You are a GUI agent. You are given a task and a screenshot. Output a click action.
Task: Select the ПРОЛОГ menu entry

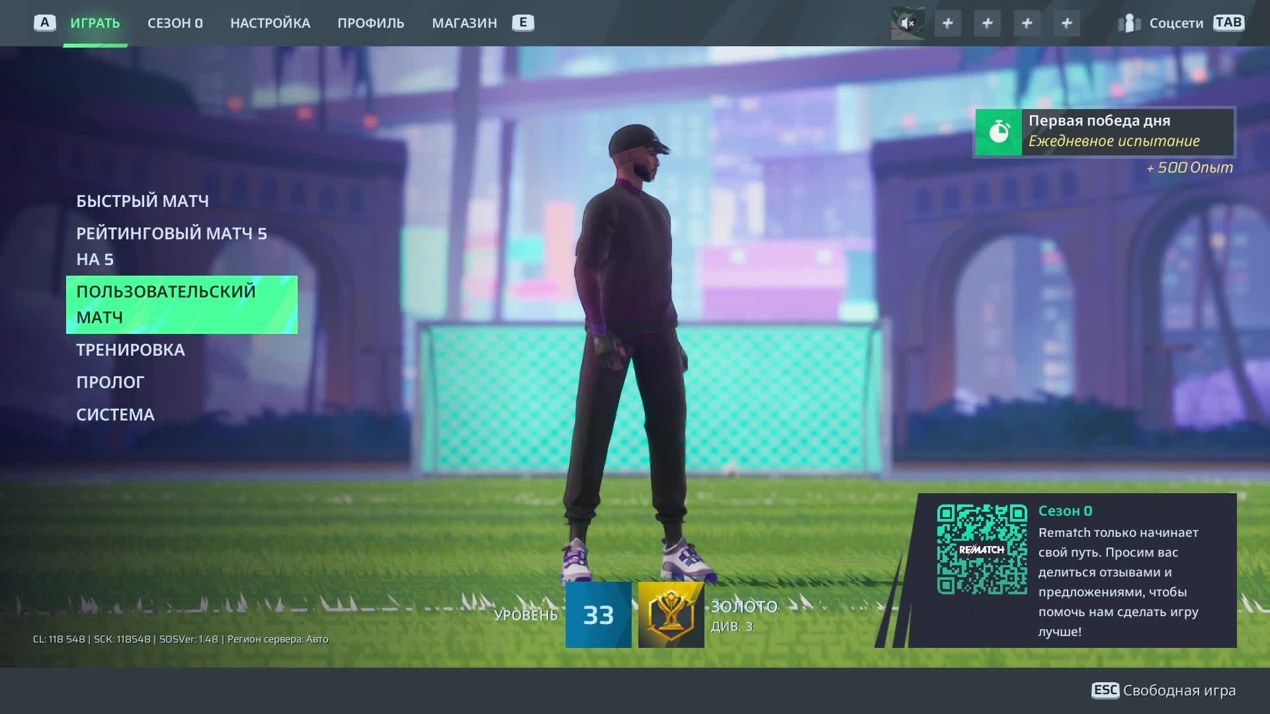(x=110, y=382)
